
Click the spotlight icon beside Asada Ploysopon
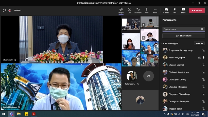coord(200,58)
